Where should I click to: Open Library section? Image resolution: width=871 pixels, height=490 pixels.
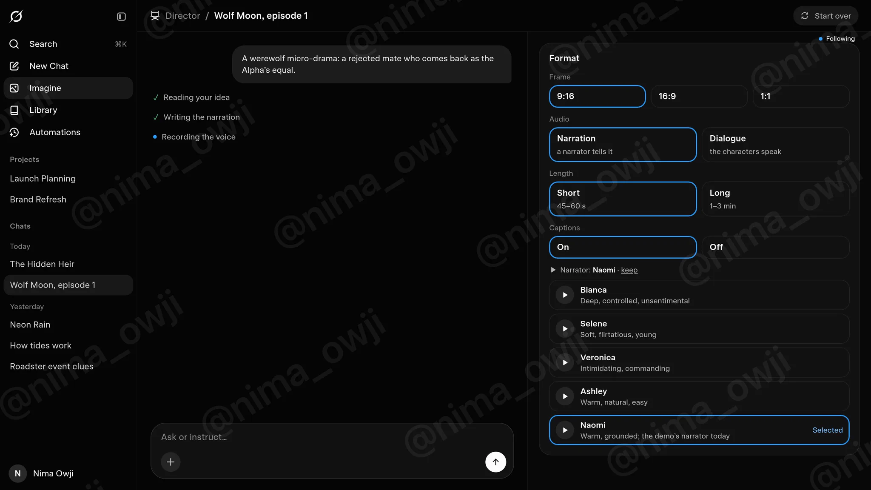point(68,110)
